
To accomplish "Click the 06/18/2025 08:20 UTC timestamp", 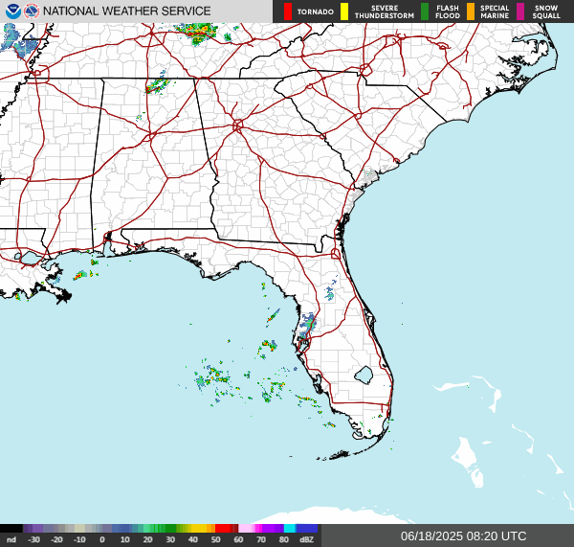I will (463, 536).
